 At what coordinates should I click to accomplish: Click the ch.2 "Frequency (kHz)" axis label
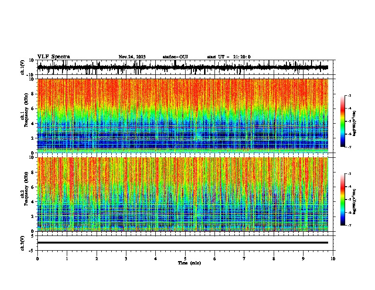pyautogui.click(x=26, y=189)
